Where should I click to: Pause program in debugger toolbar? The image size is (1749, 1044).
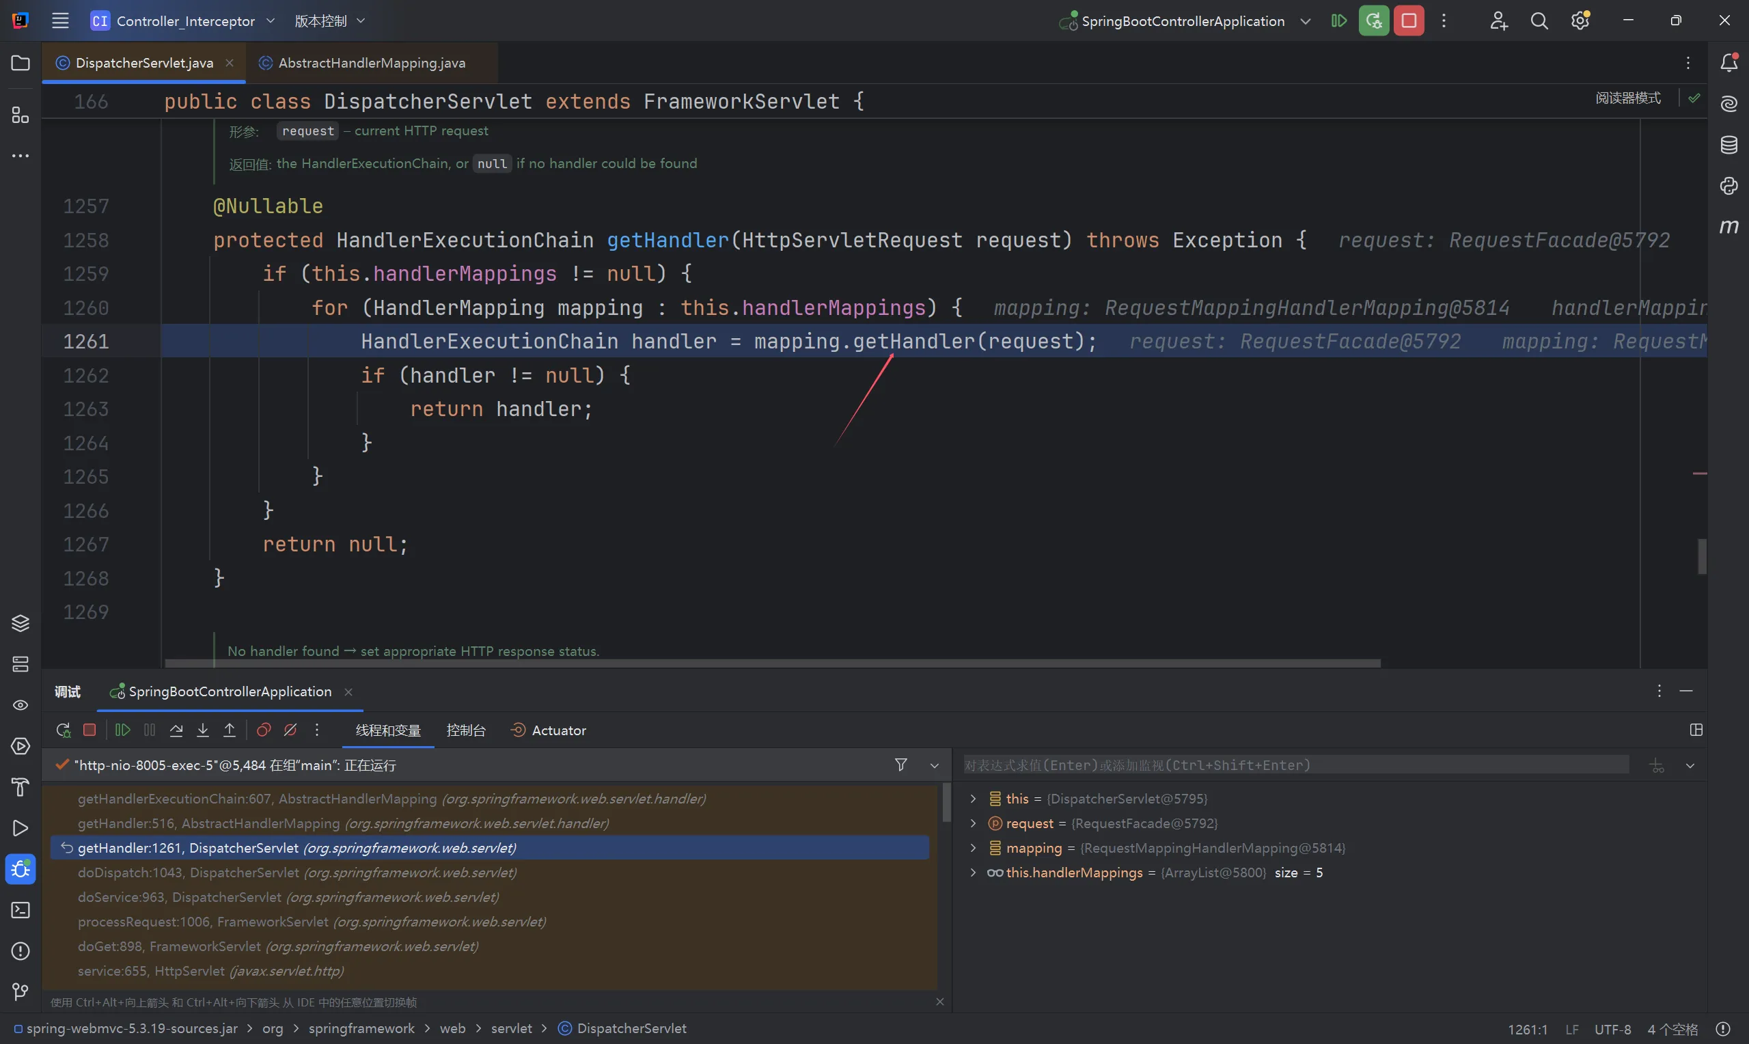[150, 730]
